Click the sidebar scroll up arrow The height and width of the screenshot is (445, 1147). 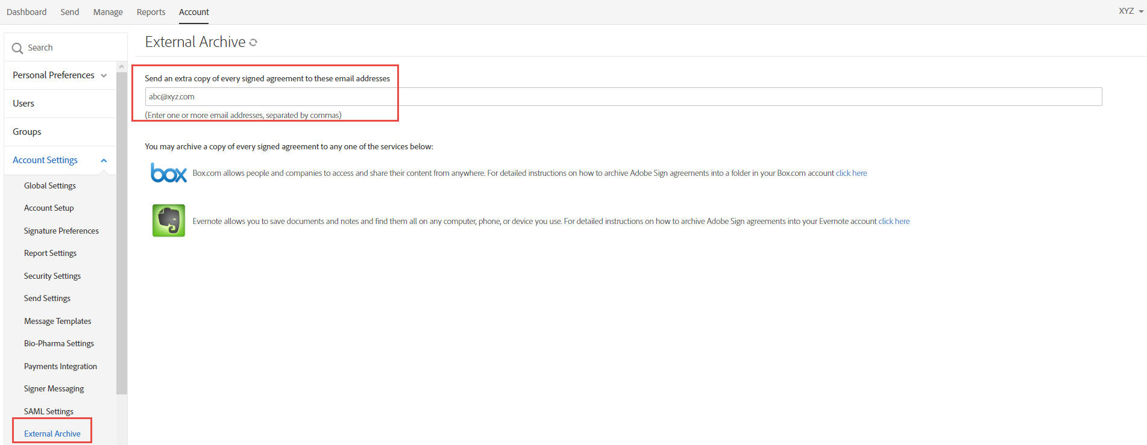pos(122,66)
